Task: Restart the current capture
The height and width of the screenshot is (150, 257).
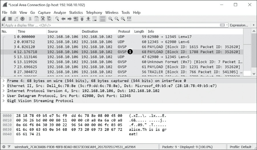Action: pyautogui.click(x=16, y=19)
